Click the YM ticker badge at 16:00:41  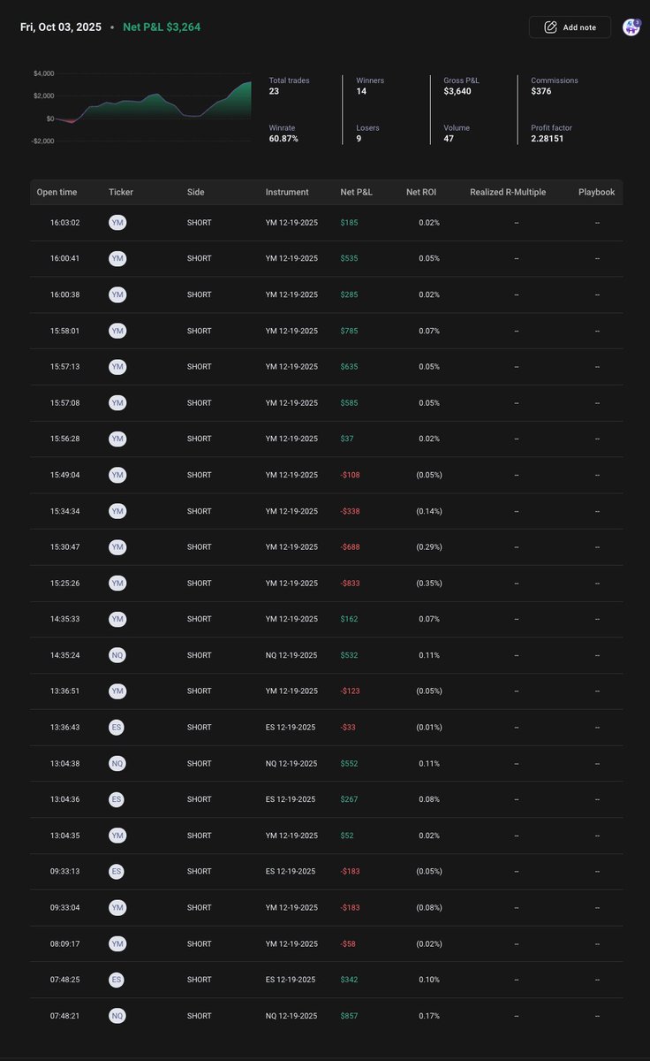tap(117, 259)
